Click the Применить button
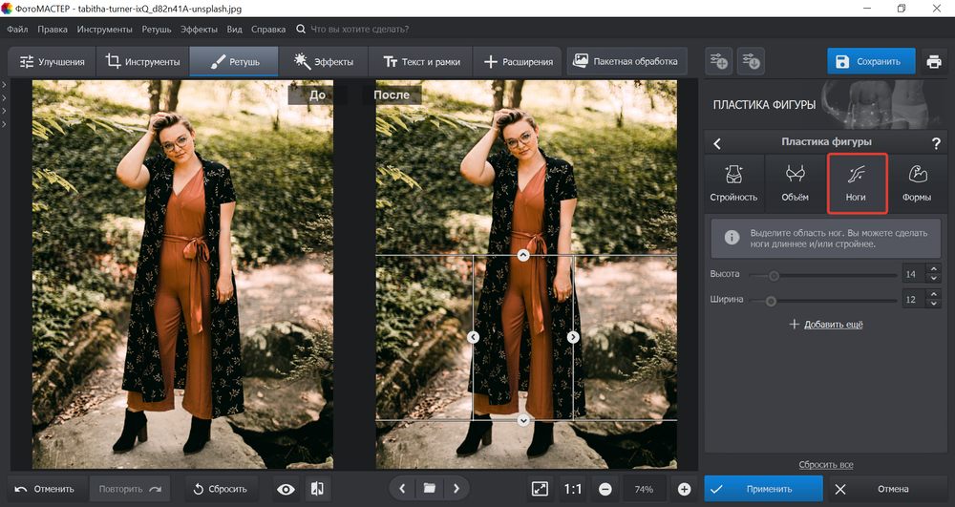Screen dimensions: 955x507 pyautogui.click(x=760, y=489)
